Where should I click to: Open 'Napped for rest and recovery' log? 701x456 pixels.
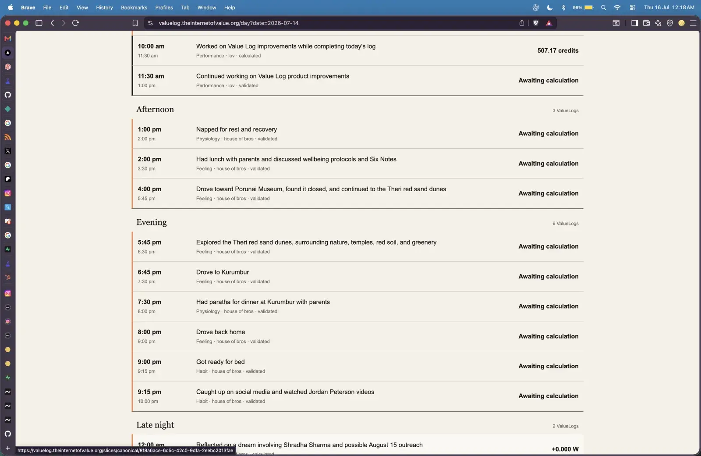[x=358, y=133]
